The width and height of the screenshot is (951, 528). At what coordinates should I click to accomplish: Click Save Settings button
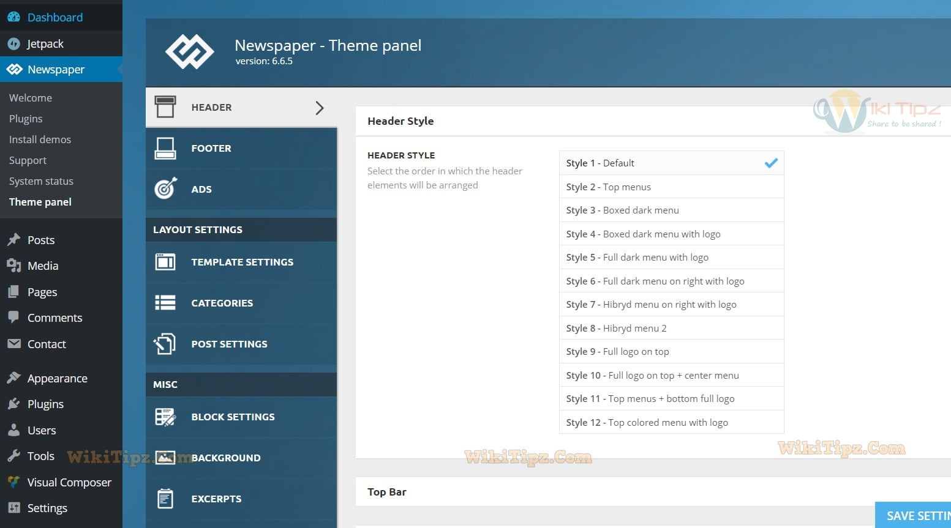(913, 515)
